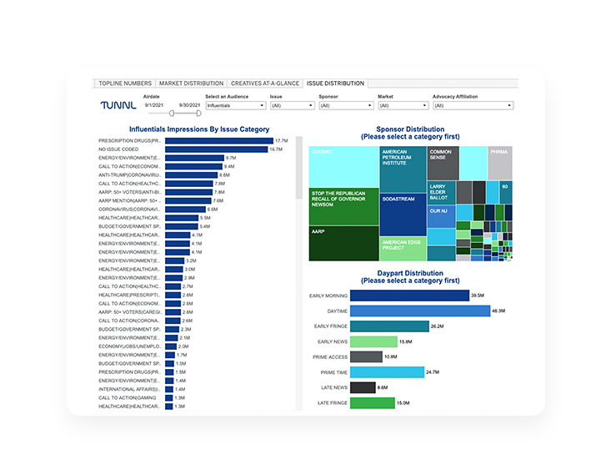Screen dimensions: 611x460
Task: Click the Prime Time 24.7M bar
Action: (x=388, y=372)
